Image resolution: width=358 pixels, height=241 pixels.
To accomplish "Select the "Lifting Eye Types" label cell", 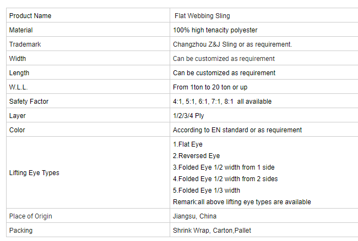I will (34, 173).
